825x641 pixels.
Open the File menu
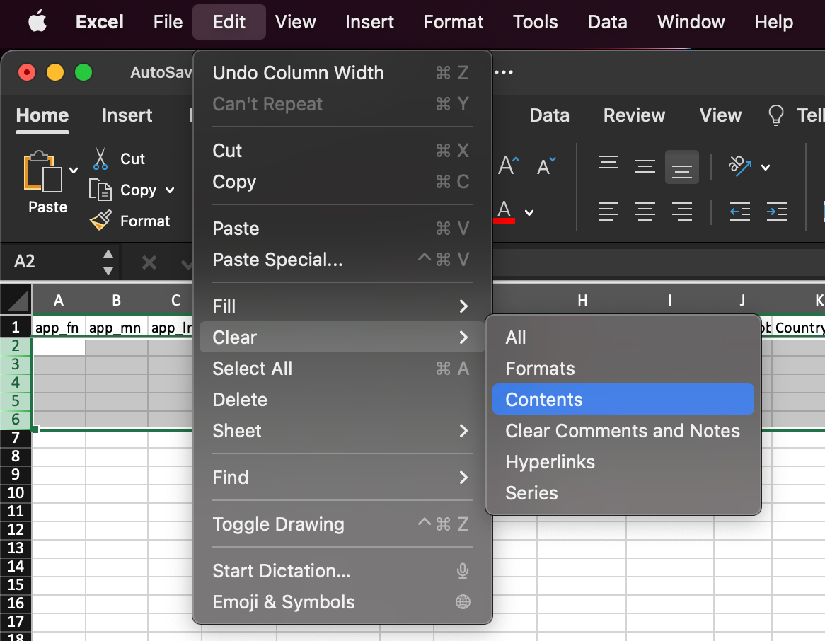168,22
